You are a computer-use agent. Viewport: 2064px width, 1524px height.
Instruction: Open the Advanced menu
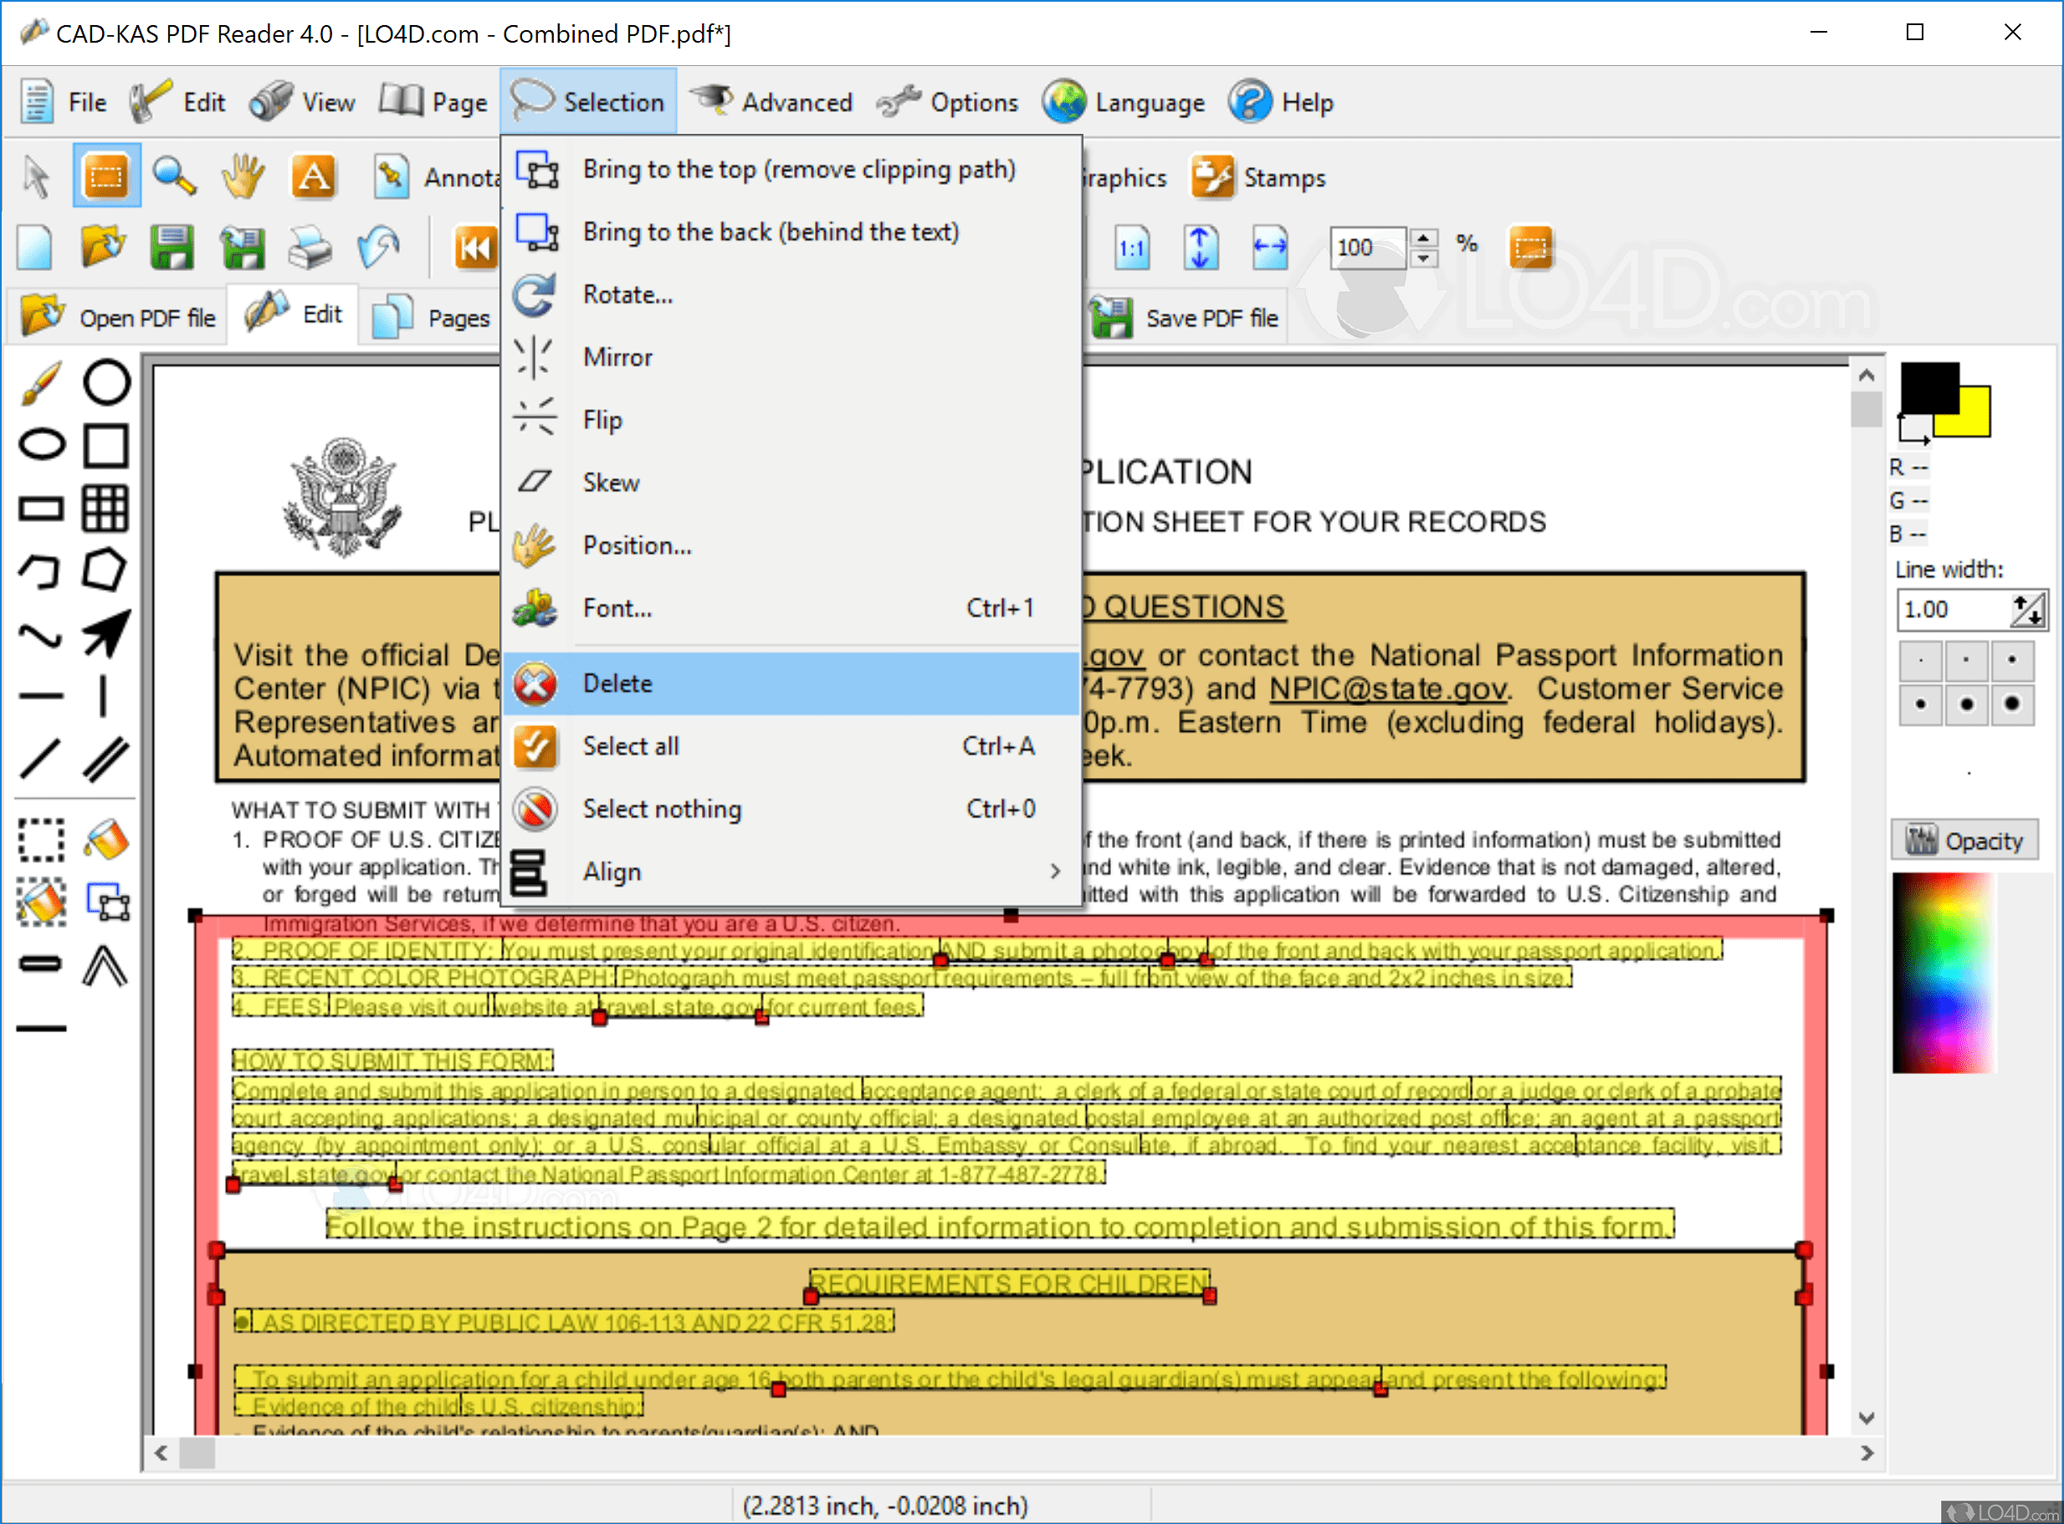point(773,101)
